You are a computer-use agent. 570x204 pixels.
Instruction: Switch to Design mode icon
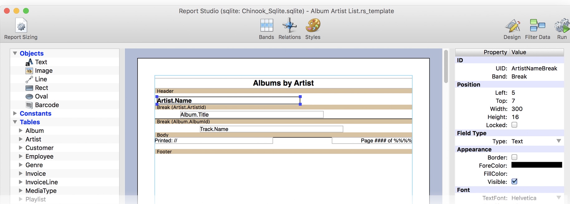tap(512, 26)
